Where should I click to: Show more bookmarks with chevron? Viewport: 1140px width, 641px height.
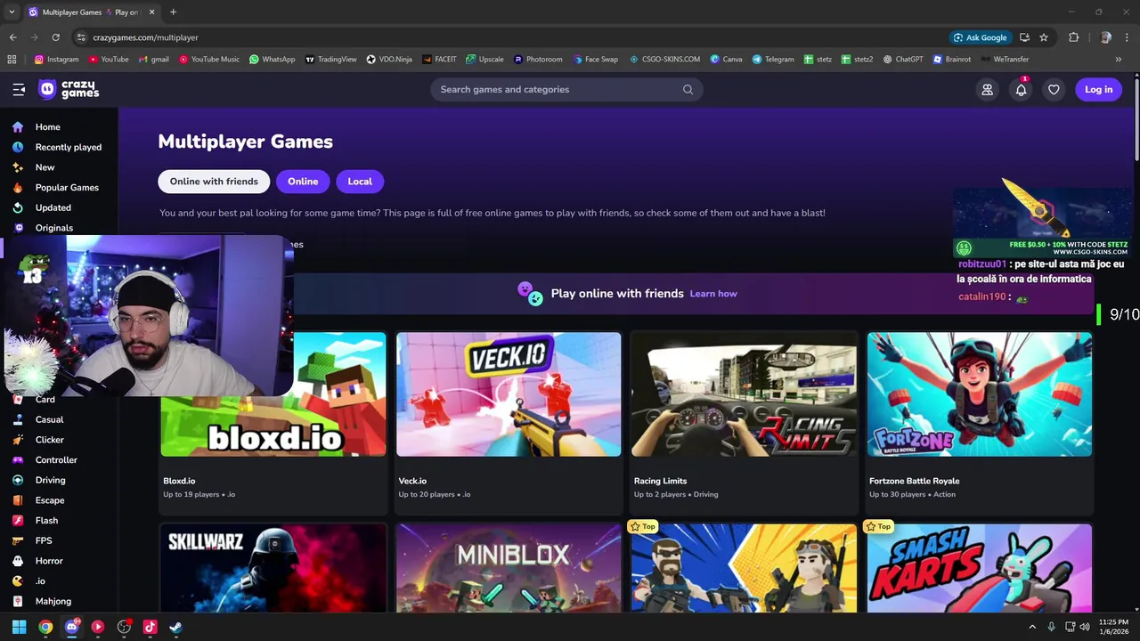[x=1119, y=60]
